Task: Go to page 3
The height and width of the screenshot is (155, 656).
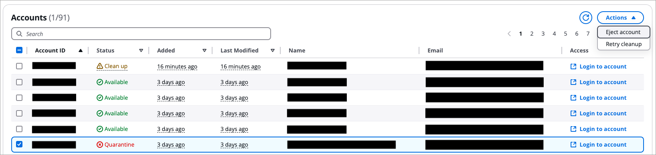Action: (x=543, y=34)
